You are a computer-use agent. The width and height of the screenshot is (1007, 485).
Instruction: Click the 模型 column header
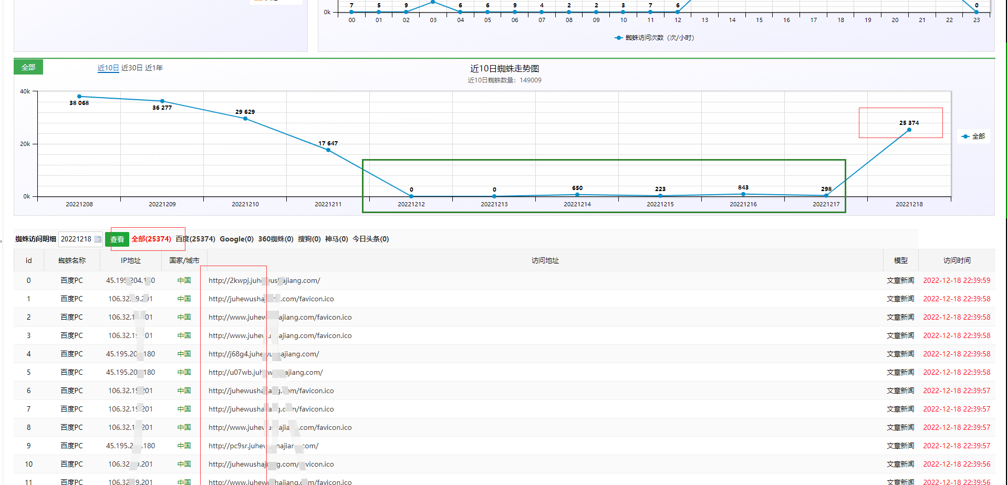tap(901, 260)
